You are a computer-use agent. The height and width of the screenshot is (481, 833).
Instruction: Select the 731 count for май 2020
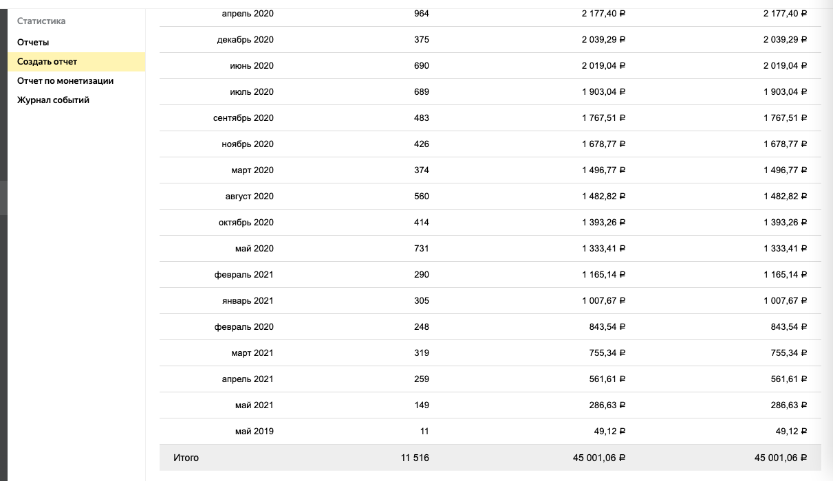pos(422,249)
